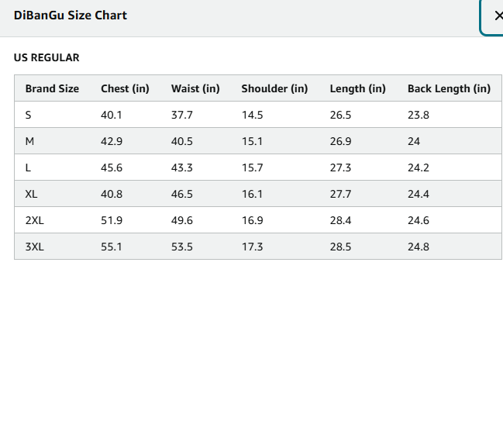Click length value 27.3 in L row
The width and height of the screenshot is (503, 428).
pyautogui.click(x=341, y=167)
